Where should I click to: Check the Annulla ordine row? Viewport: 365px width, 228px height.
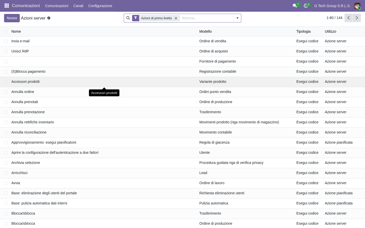click(x=6, y=92)
